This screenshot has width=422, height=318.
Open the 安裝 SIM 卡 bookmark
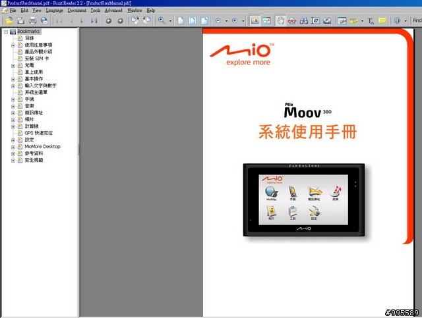pyautogui.click(x=37, y=59)
